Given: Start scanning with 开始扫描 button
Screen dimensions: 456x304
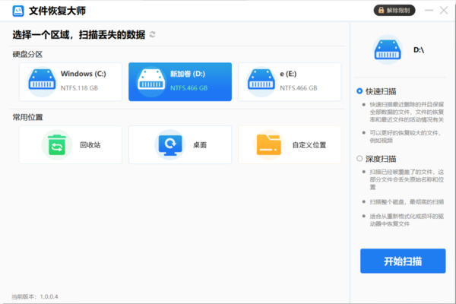Looking at the screenshot, I should coord(403,261).
